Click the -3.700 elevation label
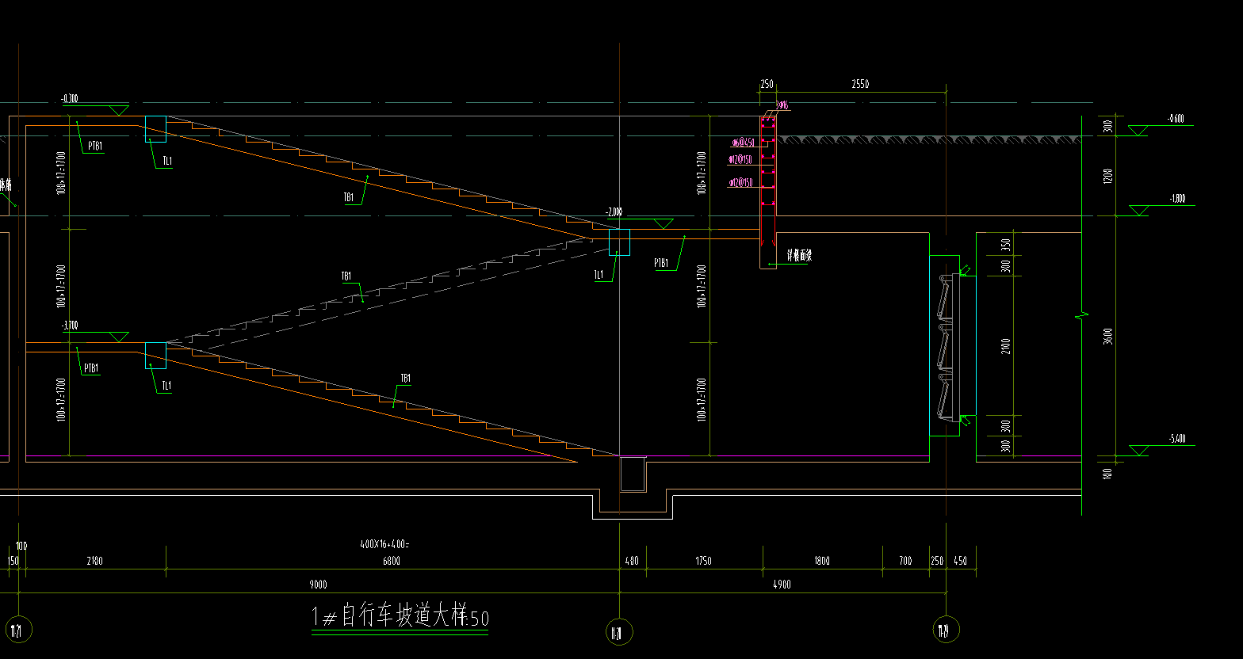The image size is (1243, 659). click(69, 326)
